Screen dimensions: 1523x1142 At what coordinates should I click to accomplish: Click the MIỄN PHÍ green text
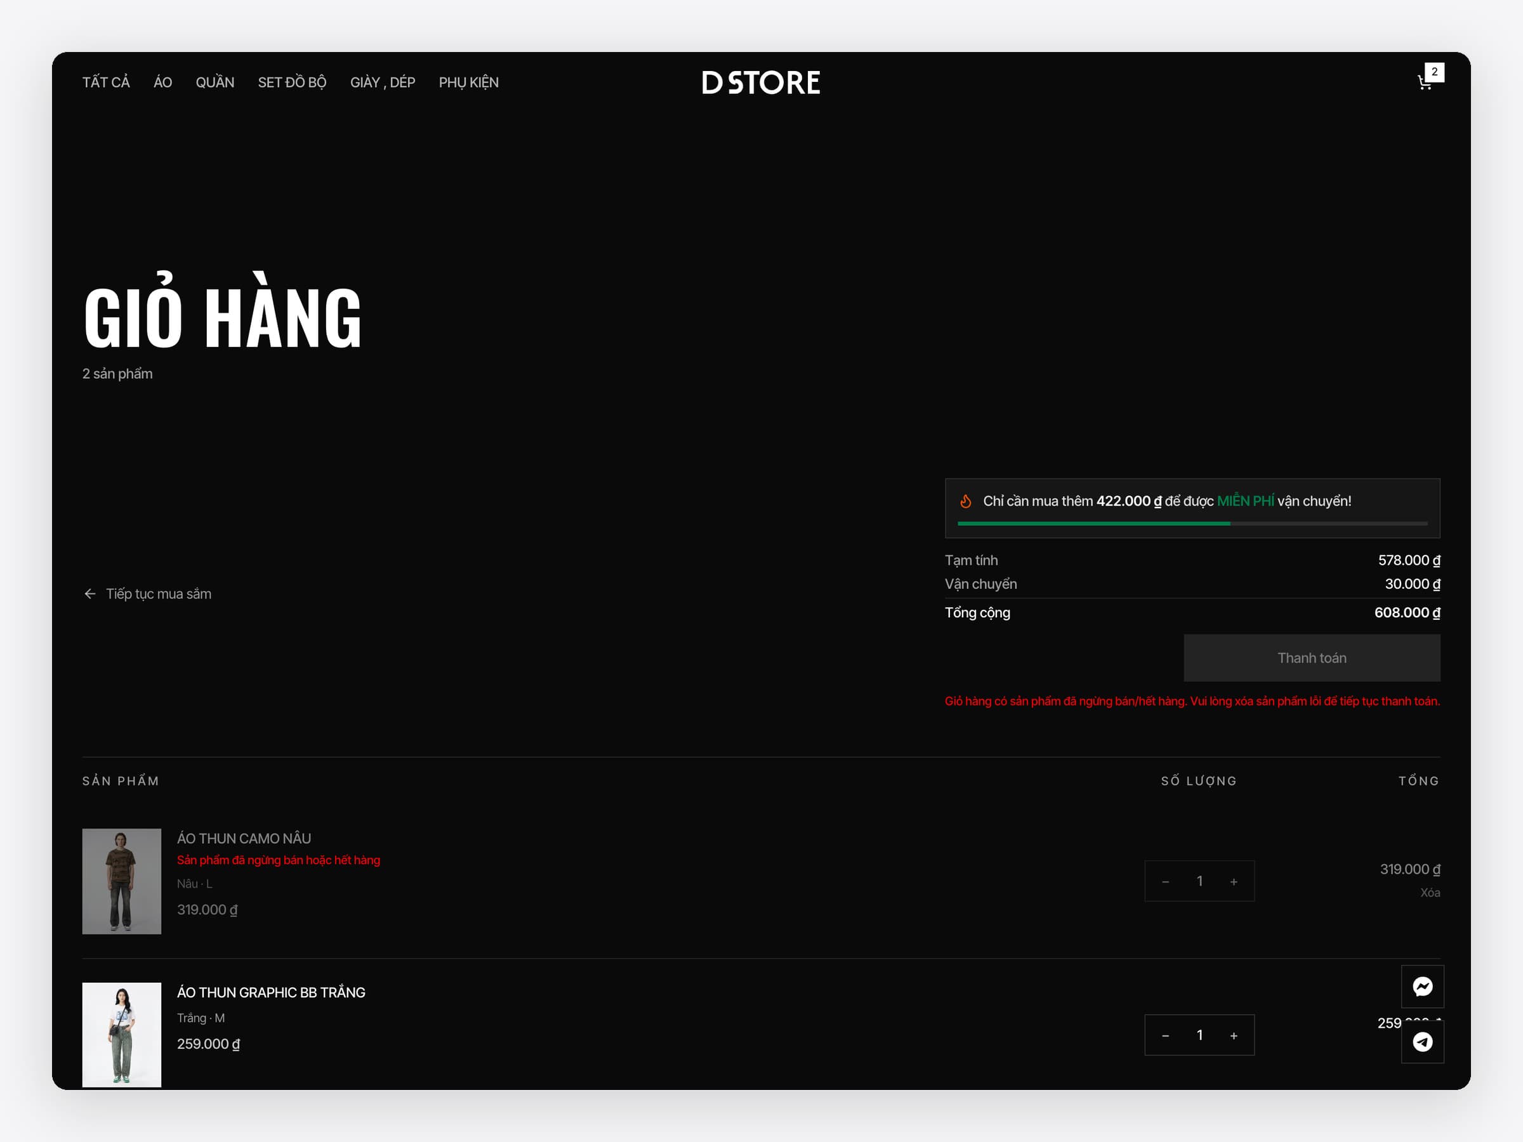(1245, 501)
